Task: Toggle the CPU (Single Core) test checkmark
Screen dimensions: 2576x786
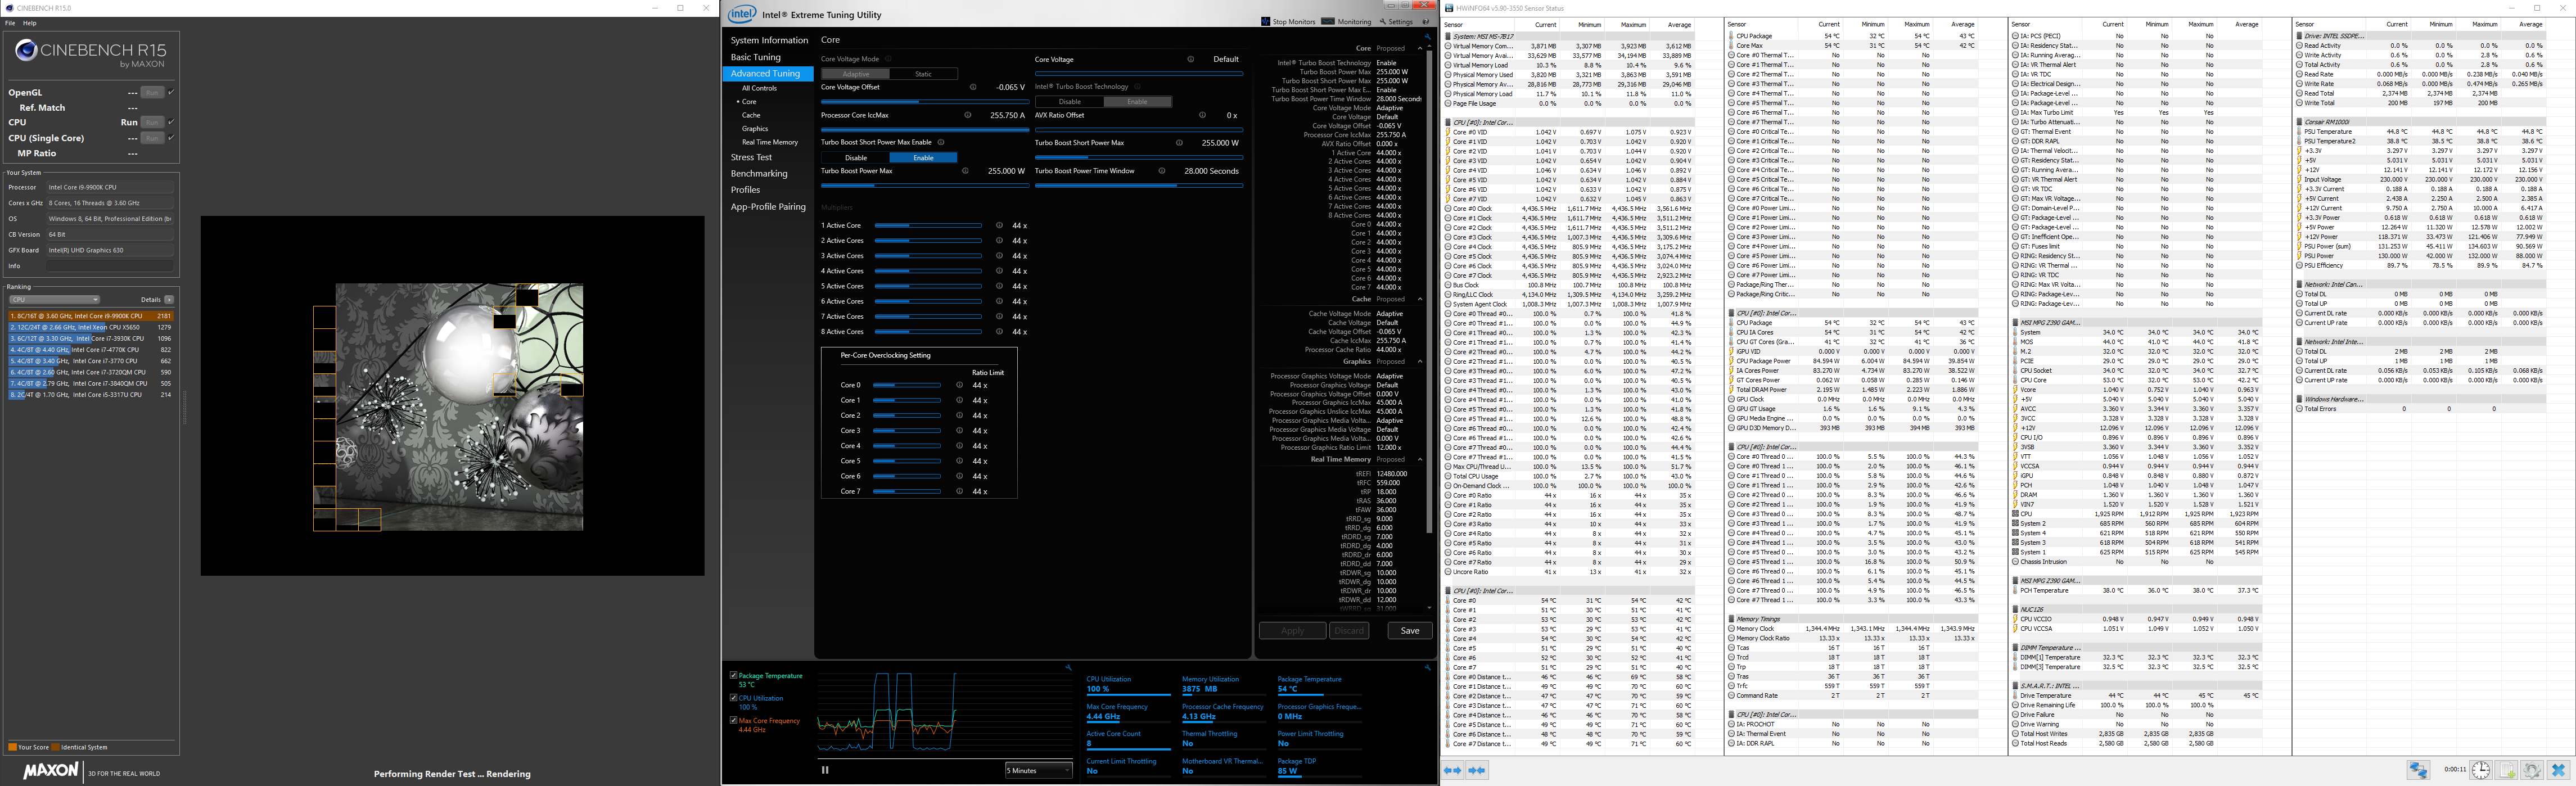Action: (171, 138)
